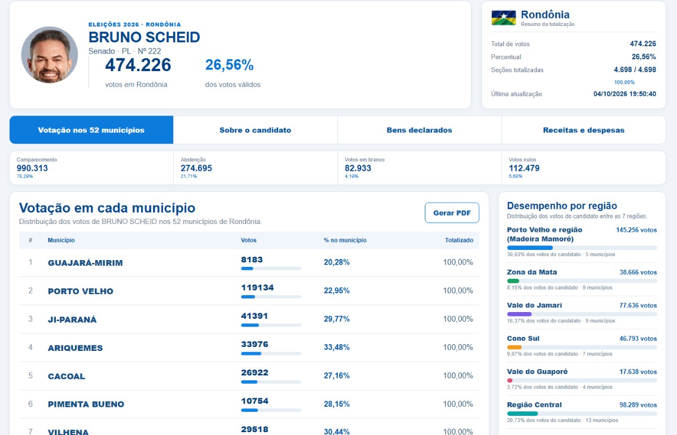Click the vote progress bar for Pimenta Bueno
Viewport: 677px width, 435px height.
tap(271, 410)
